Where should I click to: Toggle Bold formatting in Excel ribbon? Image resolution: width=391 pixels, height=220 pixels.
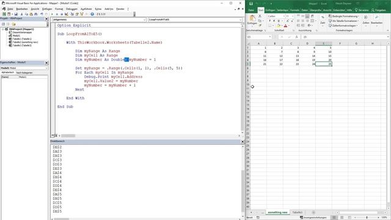(x=269, y=21)
